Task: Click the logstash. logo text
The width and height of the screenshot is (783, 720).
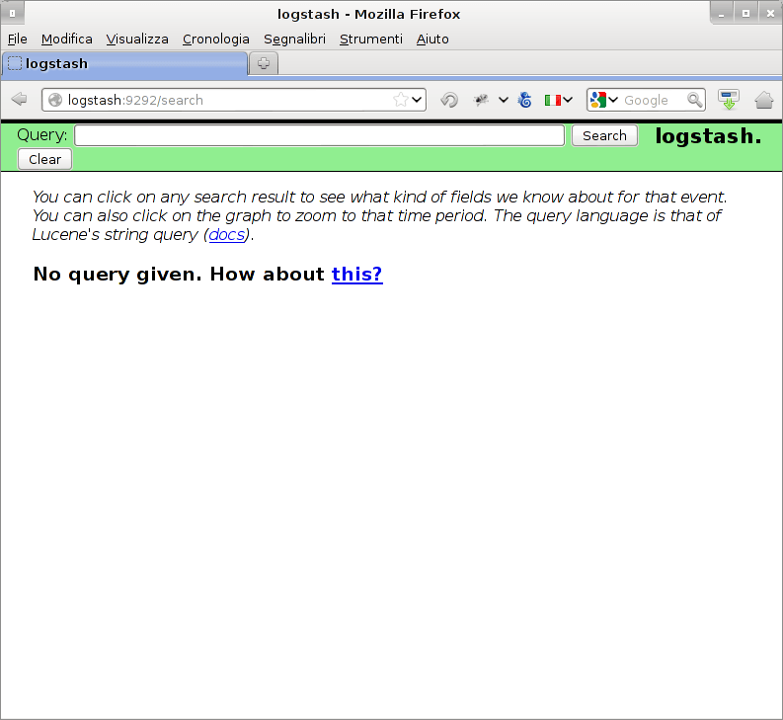Action: point(708,136)
